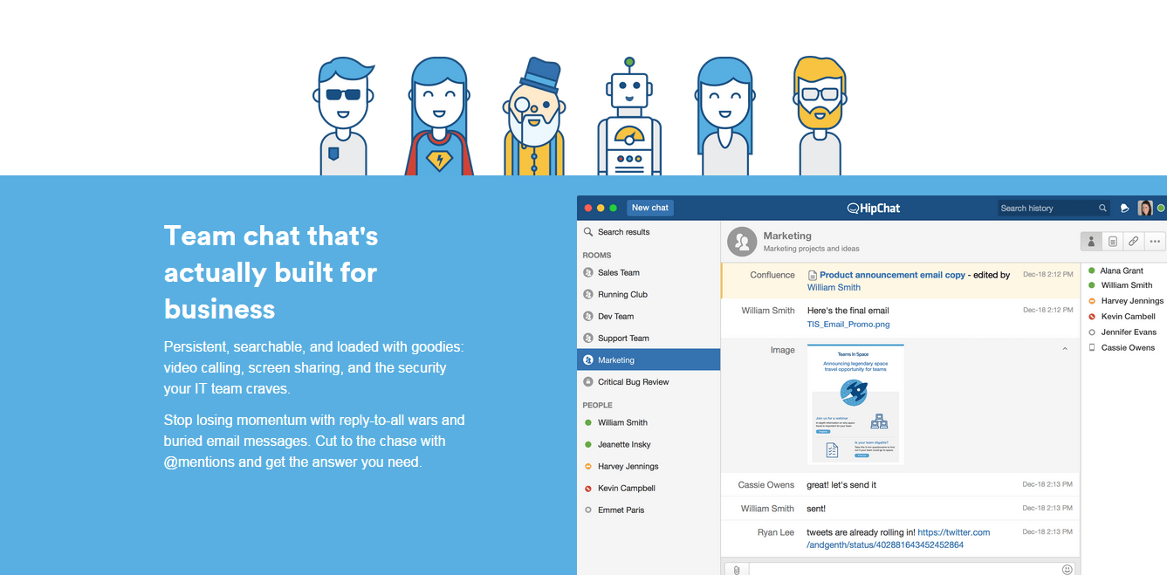This screenshot has width=1167, height=575.
Task: Click the Marketing room avatar icon
Action: pos(742,242)
